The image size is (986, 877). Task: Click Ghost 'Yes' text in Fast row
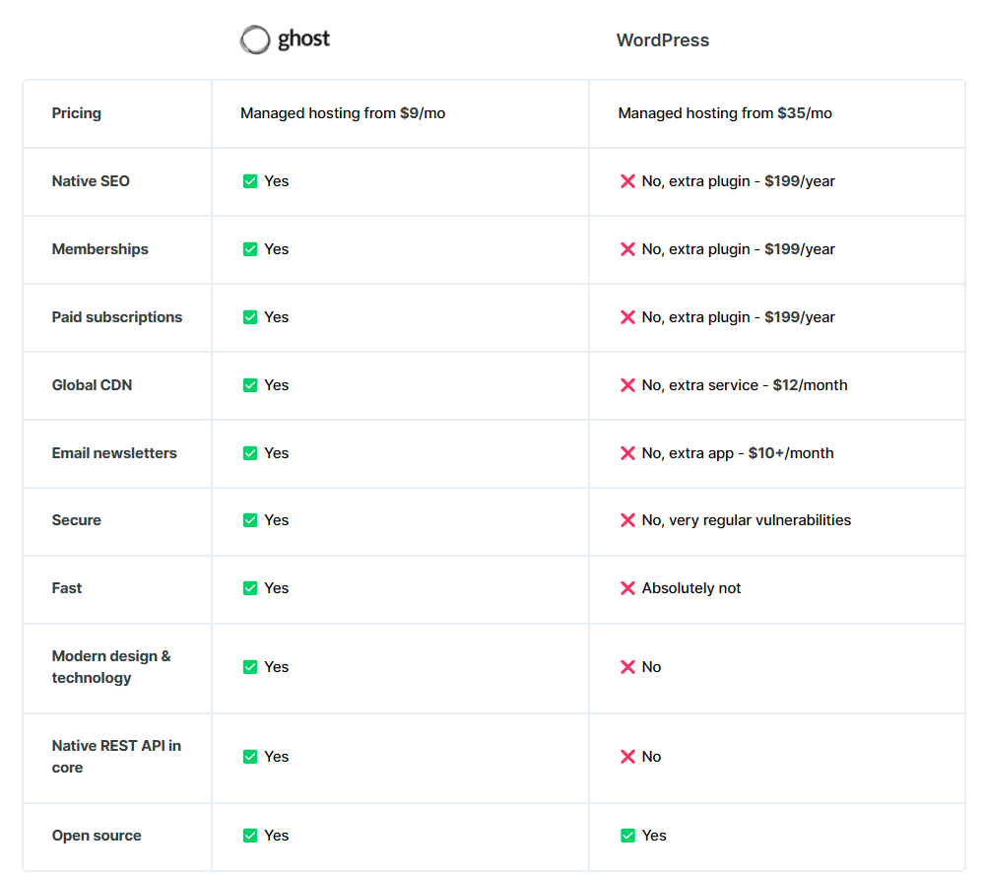(x=276, y=588)
